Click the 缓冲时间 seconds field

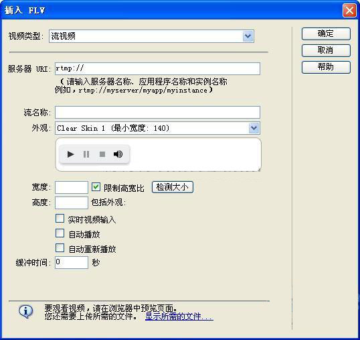[x=72, y=262]
